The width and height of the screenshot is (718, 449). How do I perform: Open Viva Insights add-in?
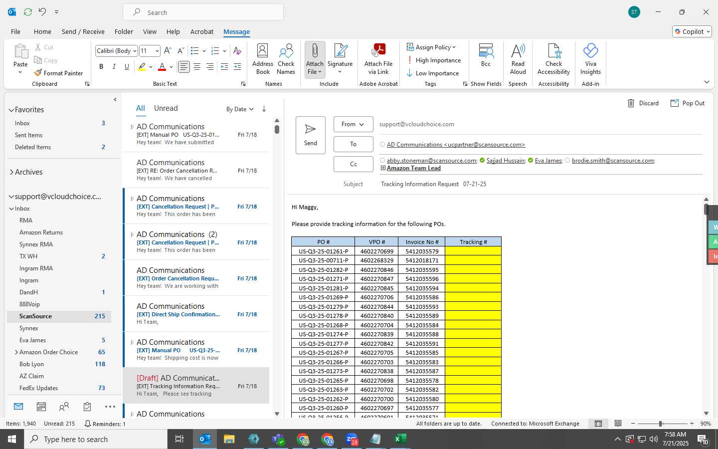(x=590, y=59)
